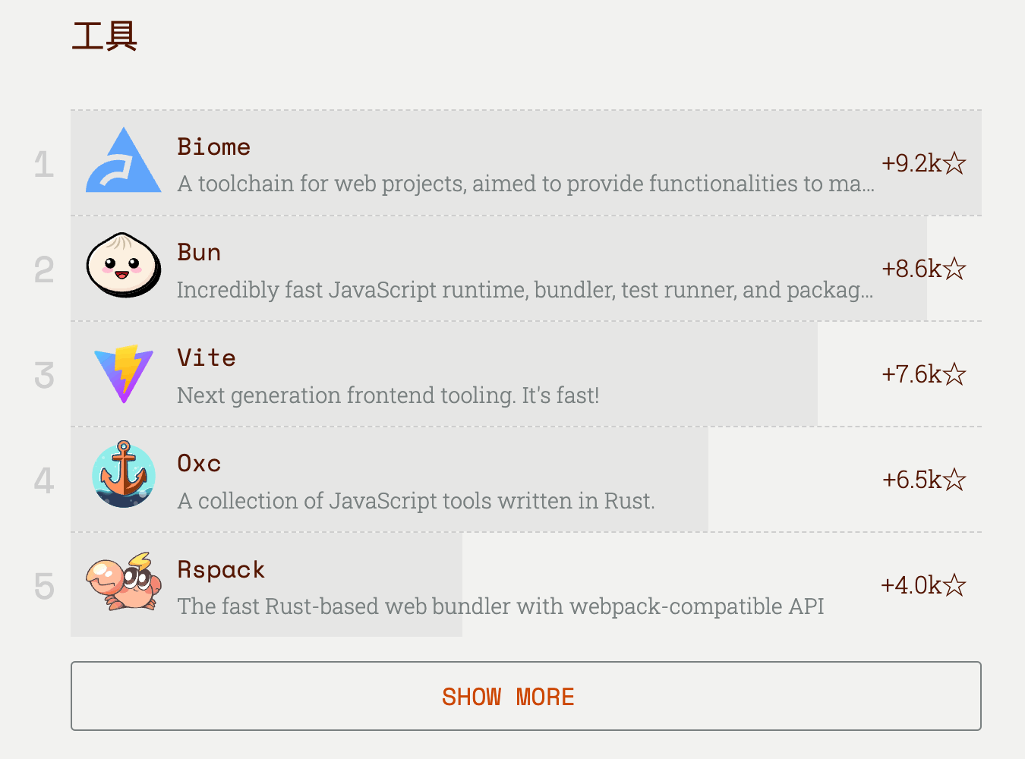The width and height of the screenshot is (1025, 759).
Task: Open the Biome project link
Action: [x=213, y=146]
